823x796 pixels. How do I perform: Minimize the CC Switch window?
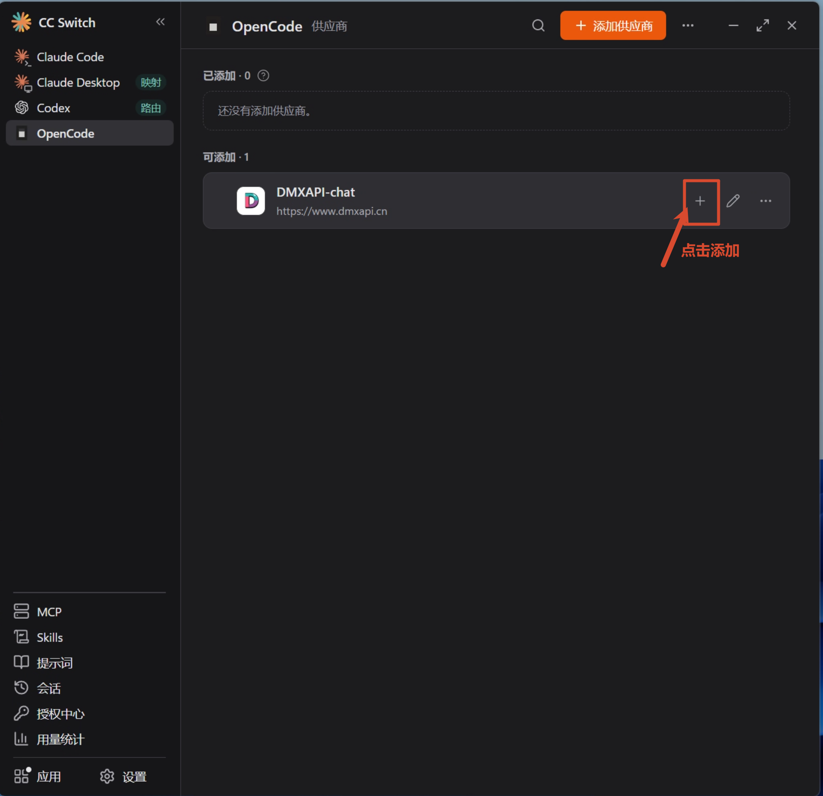coord(733,25)
